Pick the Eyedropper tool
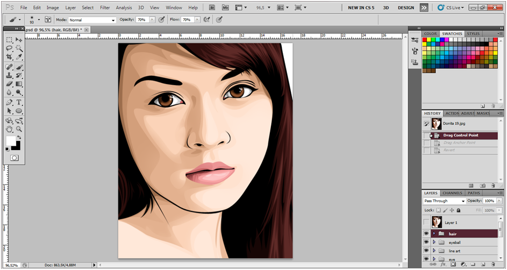 point(19,56)
